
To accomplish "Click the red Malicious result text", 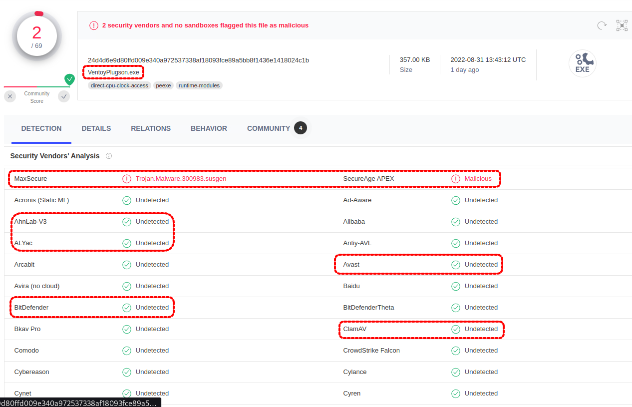I will (x=478, y=179).
